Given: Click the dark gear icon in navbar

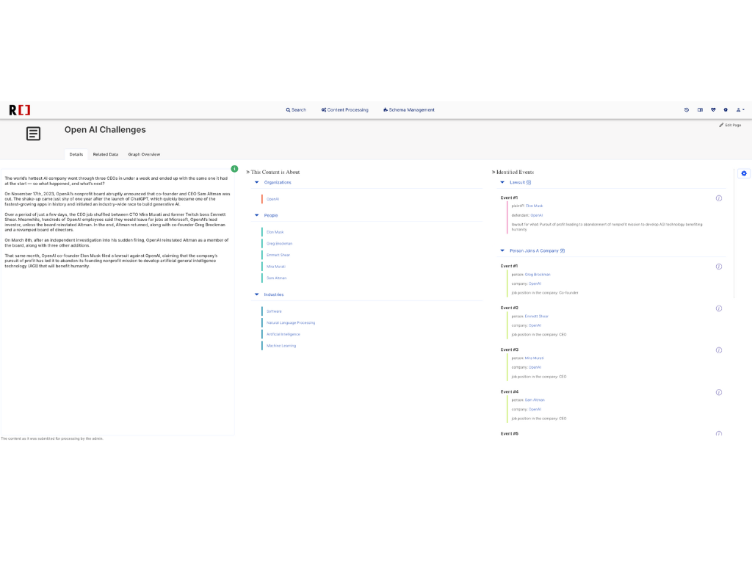Looking at the screenshot, I should (726, 110).
